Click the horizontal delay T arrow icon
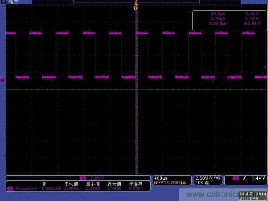 (156, 183)
